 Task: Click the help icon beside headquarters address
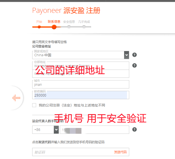point(134,65)
